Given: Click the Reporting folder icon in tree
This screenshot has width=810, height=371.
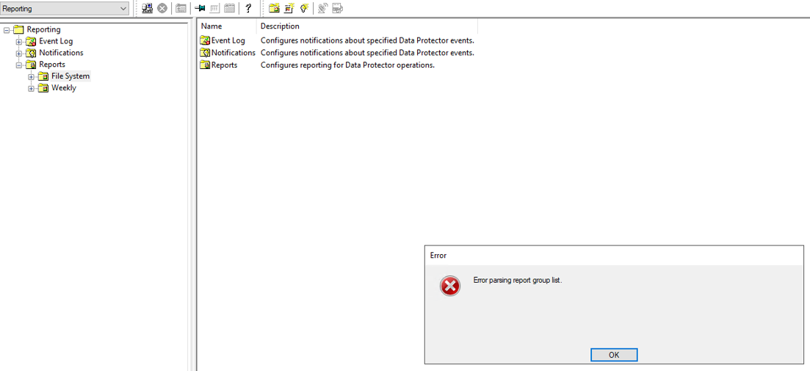Looking at the screenshot, I should 18,29.
